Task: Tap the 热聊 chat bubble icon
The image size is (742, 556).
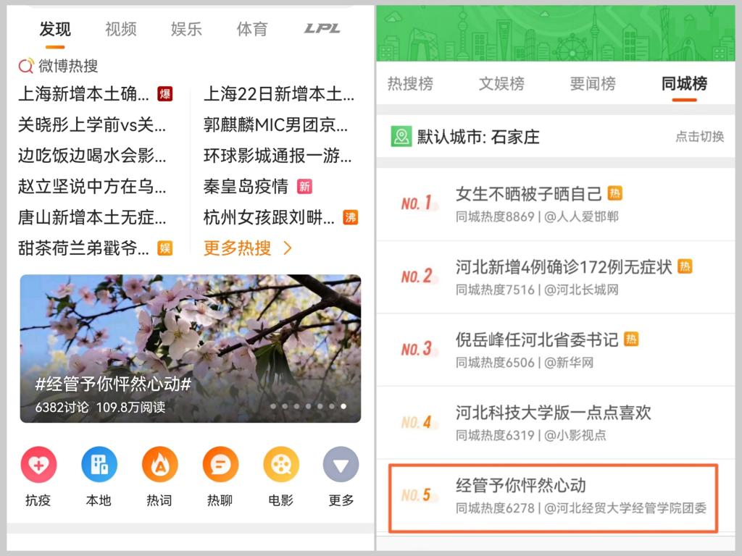Action: (x=220, y=465)
